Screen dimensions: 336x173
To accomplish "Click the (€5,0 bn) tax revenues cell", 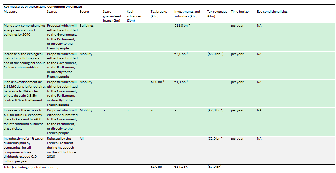I will click(215, 54).
